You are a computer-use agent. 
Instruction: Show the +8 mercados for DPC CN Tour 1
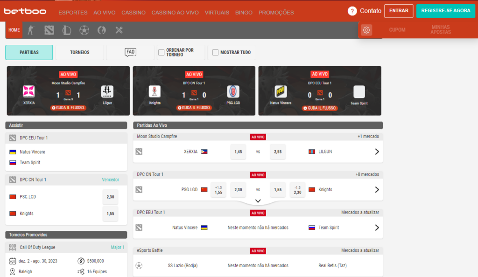pos(367,174)
